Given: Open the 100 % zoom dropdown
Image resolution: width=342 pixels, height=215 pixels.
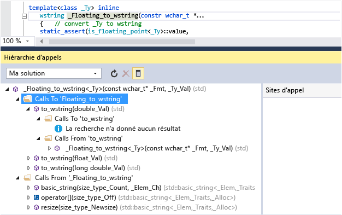Looking at the screenshot, I should click(x=27, y=41).
